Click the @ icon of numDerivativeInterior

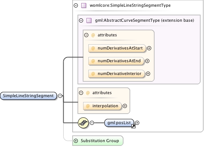[x=93, y=74]
